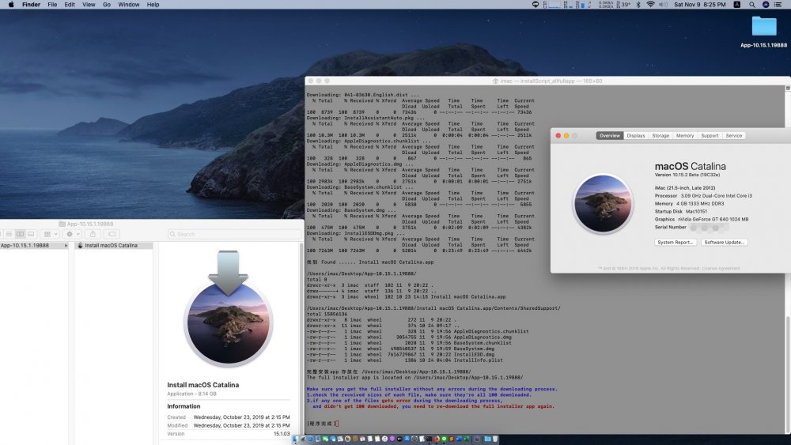Viewport: 791px width, 445px height.
Task: Open the gear Action menu in Finder
Action: [x=73, y=234]
